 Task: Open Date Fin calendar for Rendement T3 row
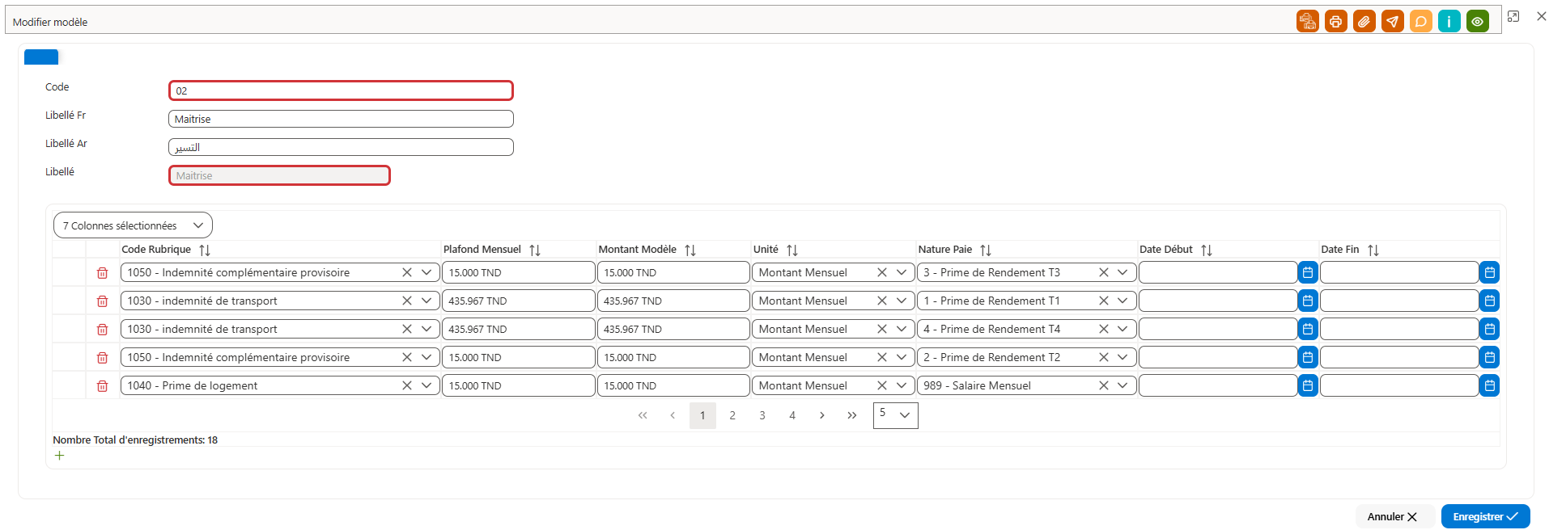coord(1489,272)
